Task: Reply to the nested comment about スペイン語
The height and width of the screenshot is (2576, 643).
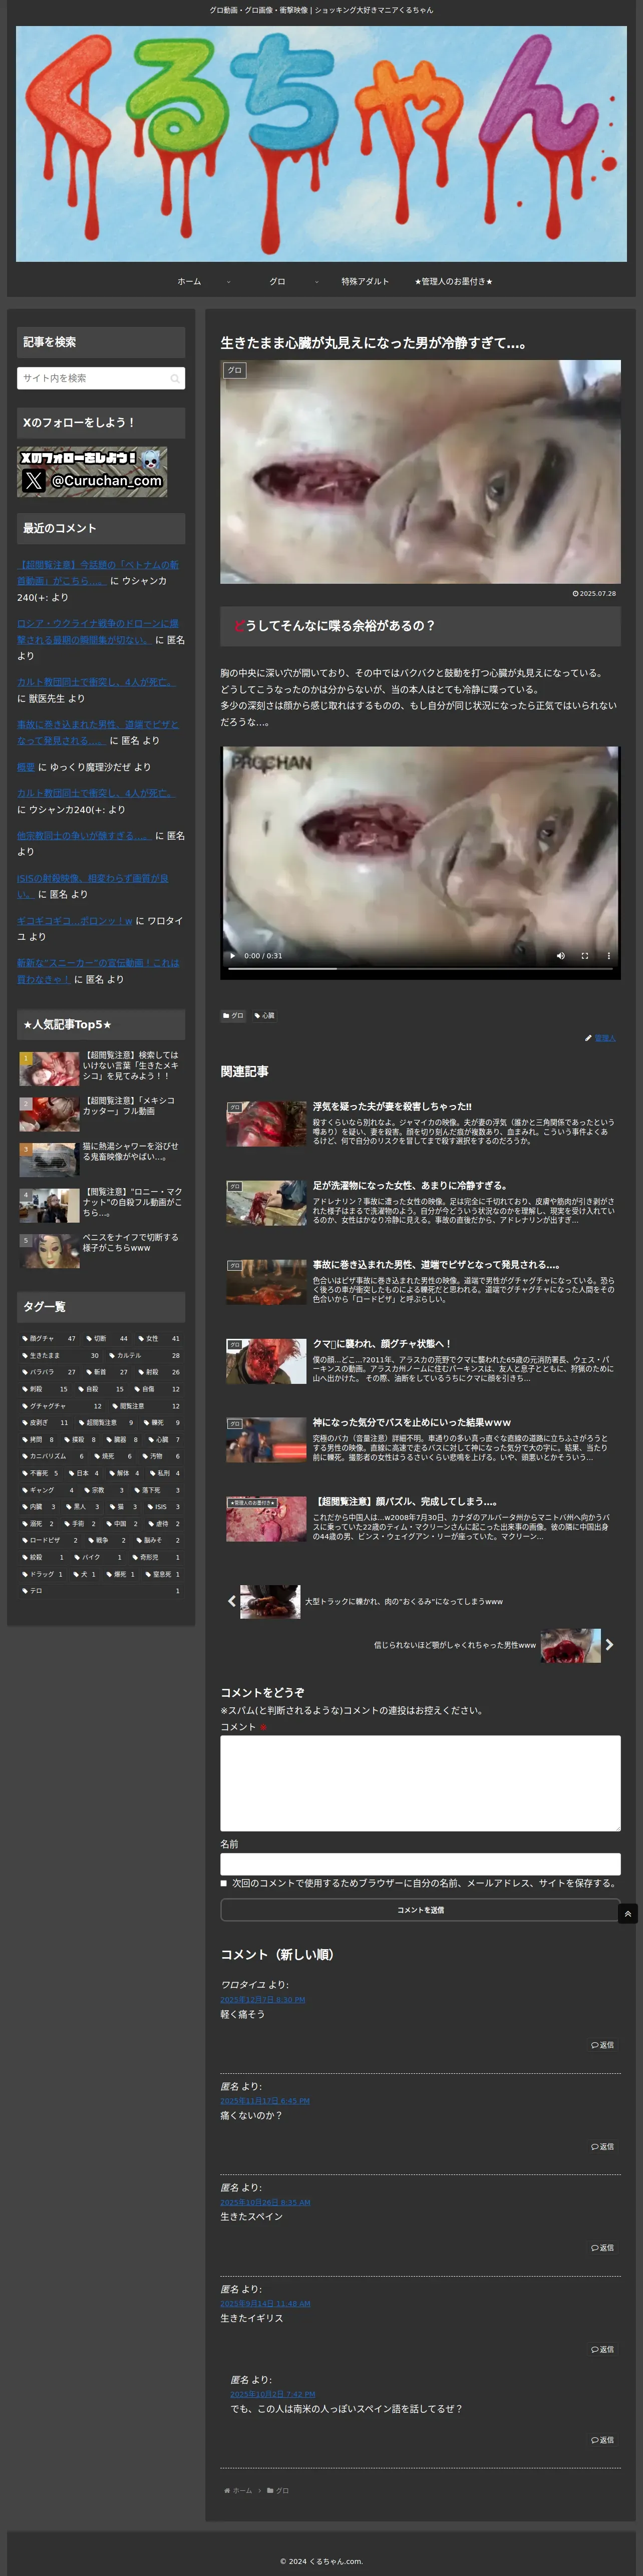Action: [x=602, y=2440]
